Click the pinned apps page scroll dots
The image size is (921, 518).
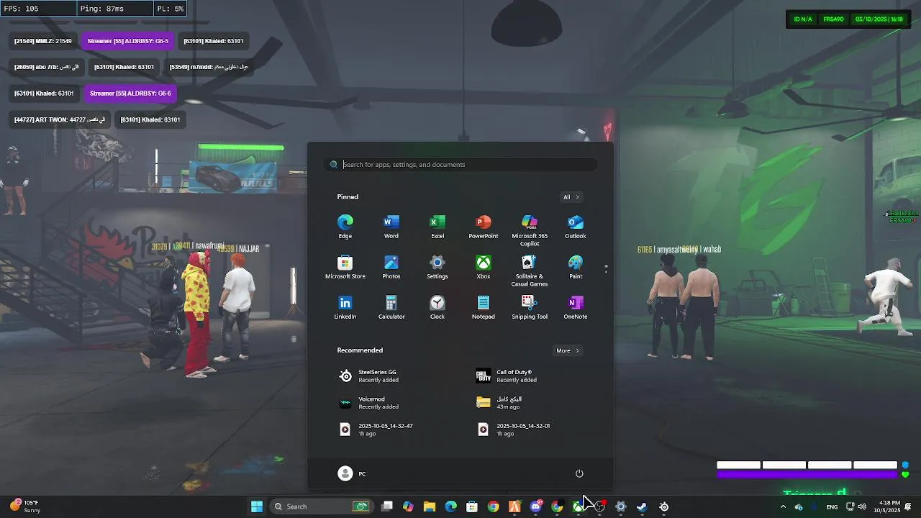click(x=606, y=269)
